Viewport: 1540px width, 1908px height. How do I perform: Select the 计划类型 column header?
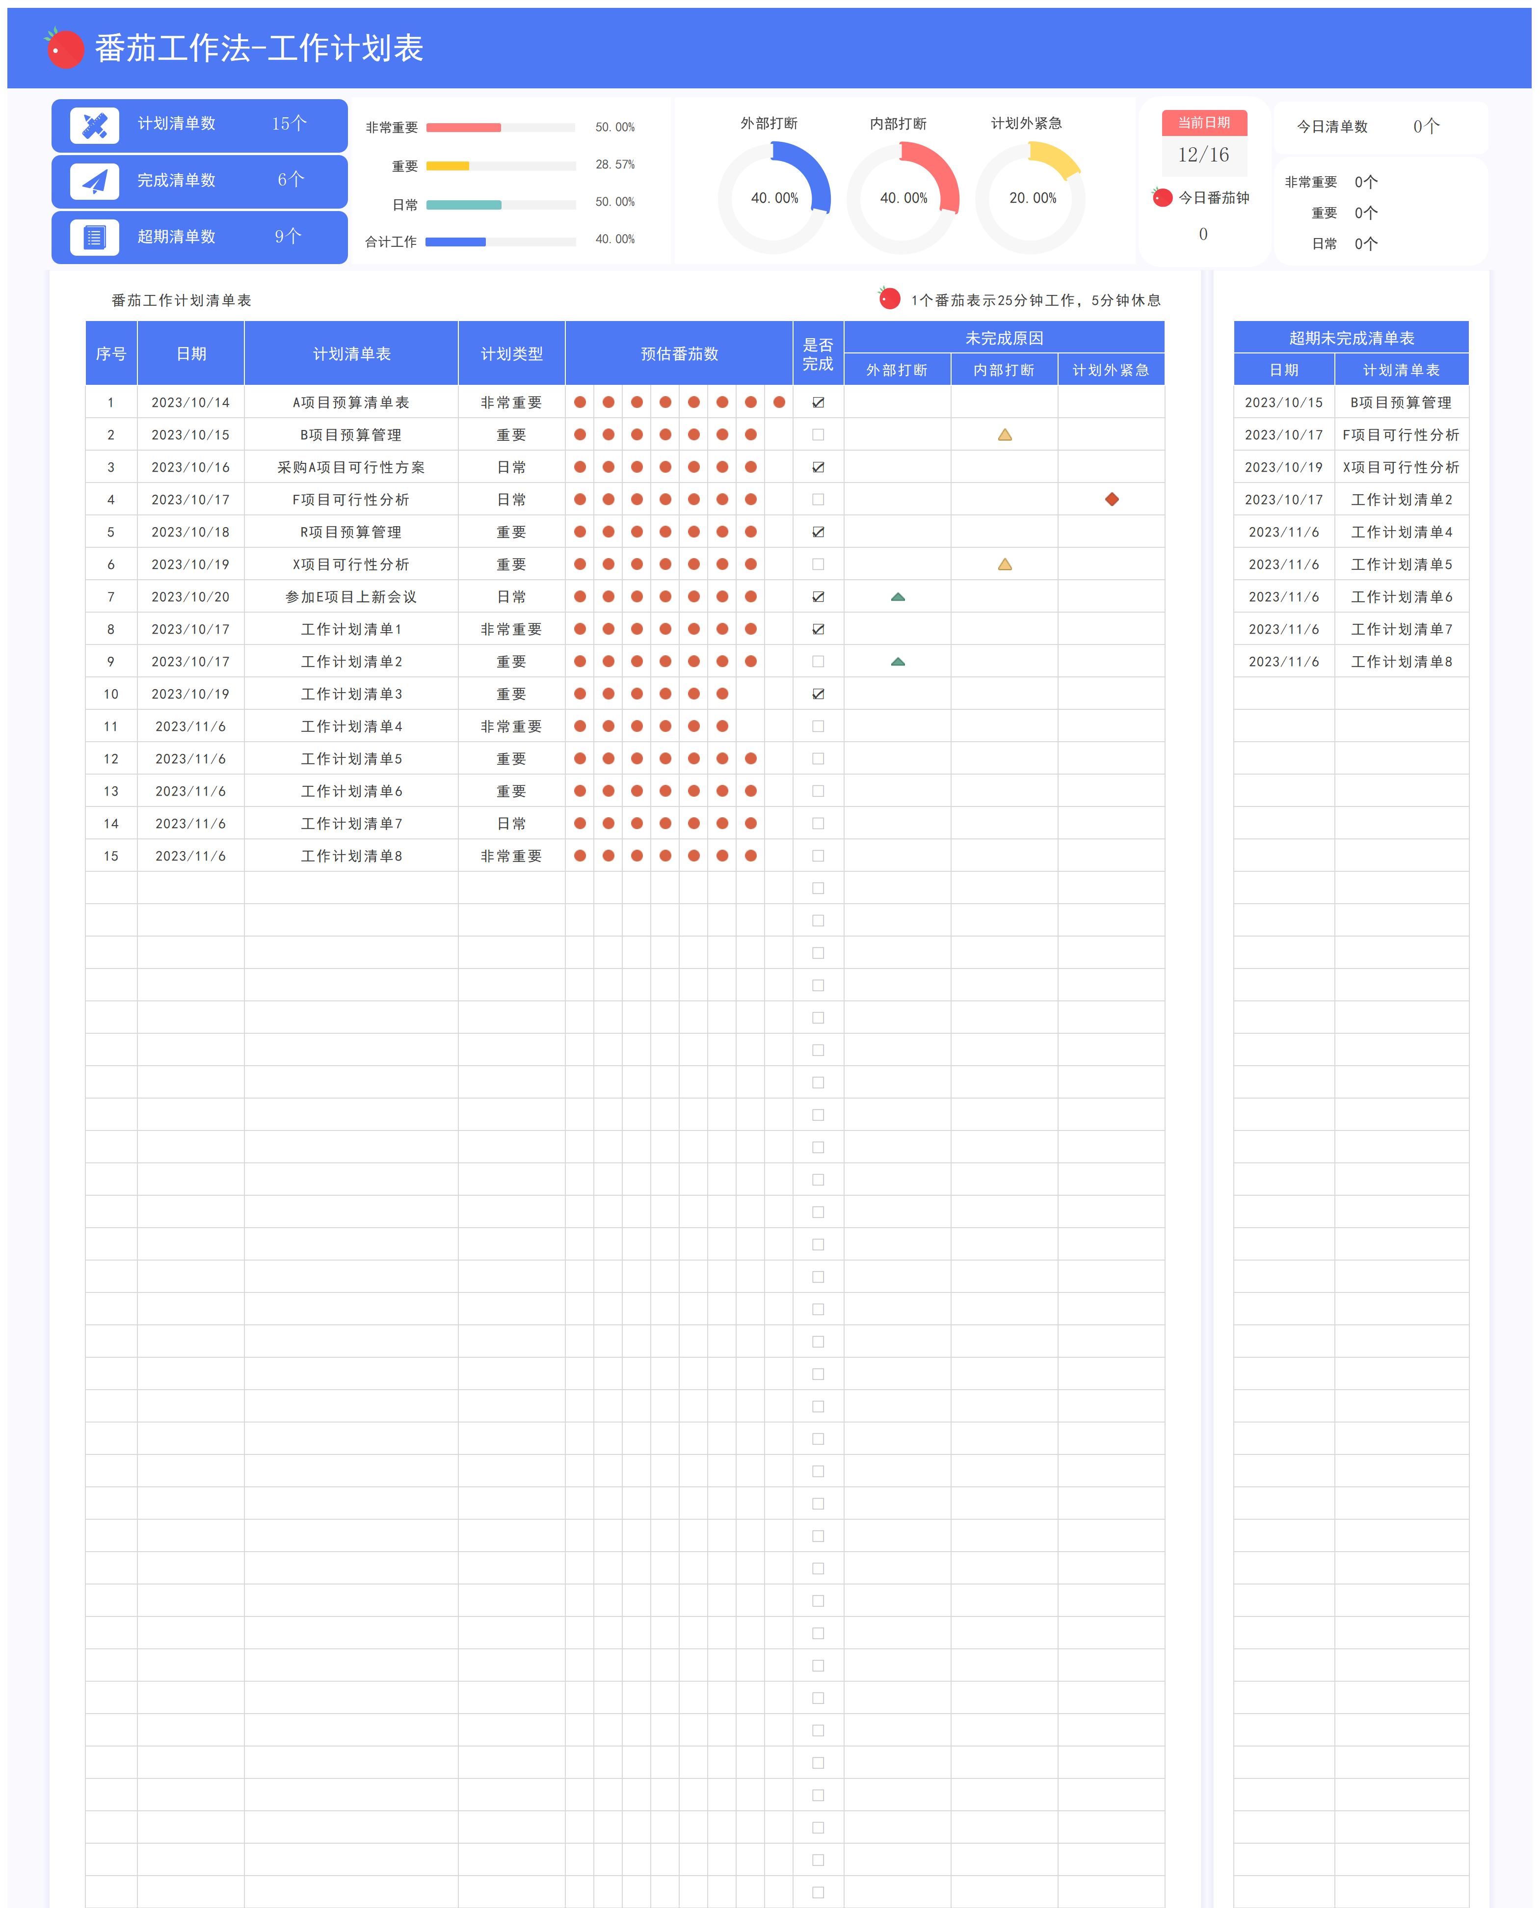coord(512,354)
